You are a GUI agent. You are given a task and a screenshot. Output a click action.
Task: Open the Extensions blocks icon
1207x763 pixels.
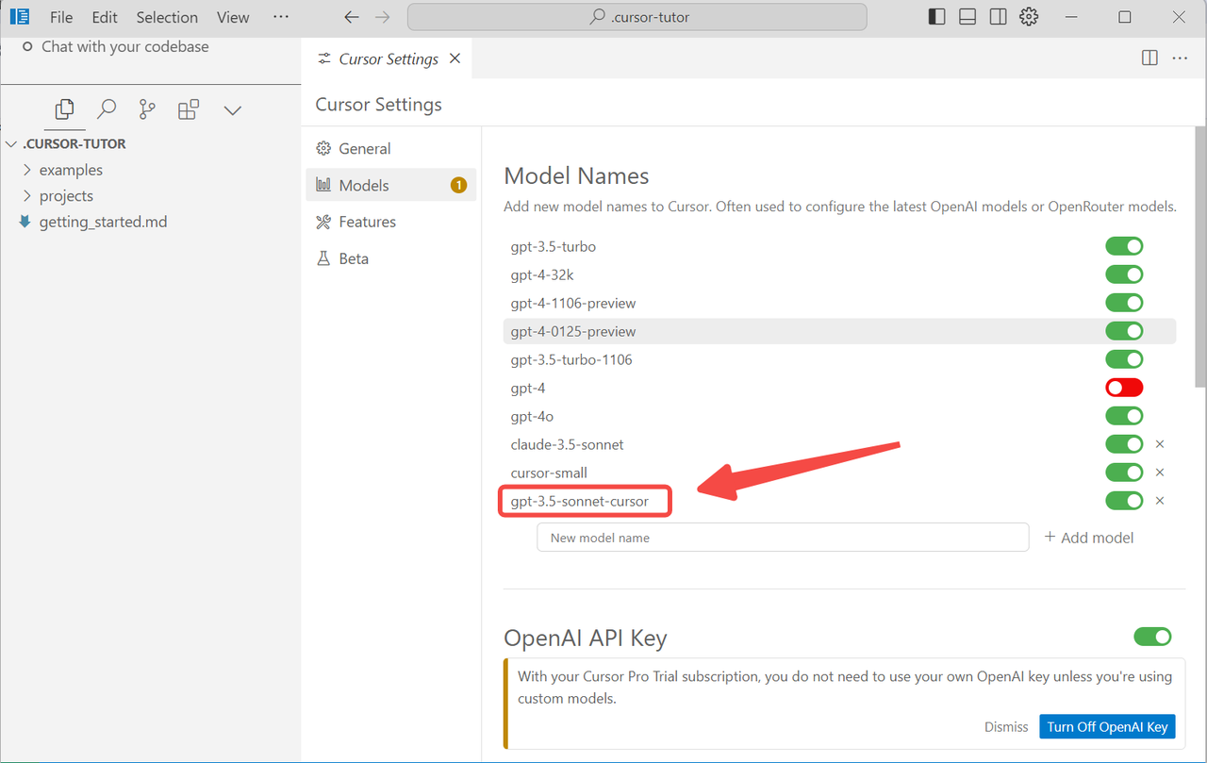pyautogui.click(x=189, y=110)
